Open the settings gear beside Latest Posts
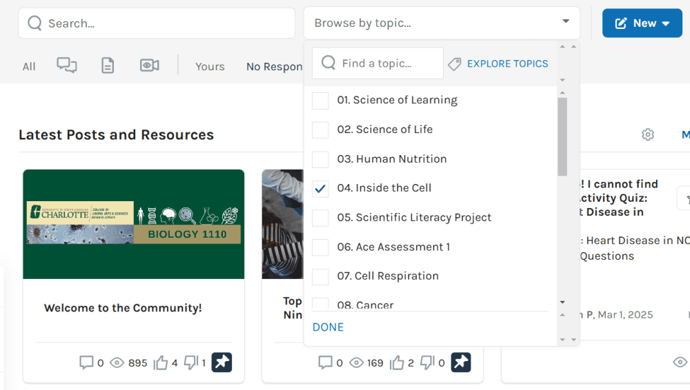 [x=647, y=135]
